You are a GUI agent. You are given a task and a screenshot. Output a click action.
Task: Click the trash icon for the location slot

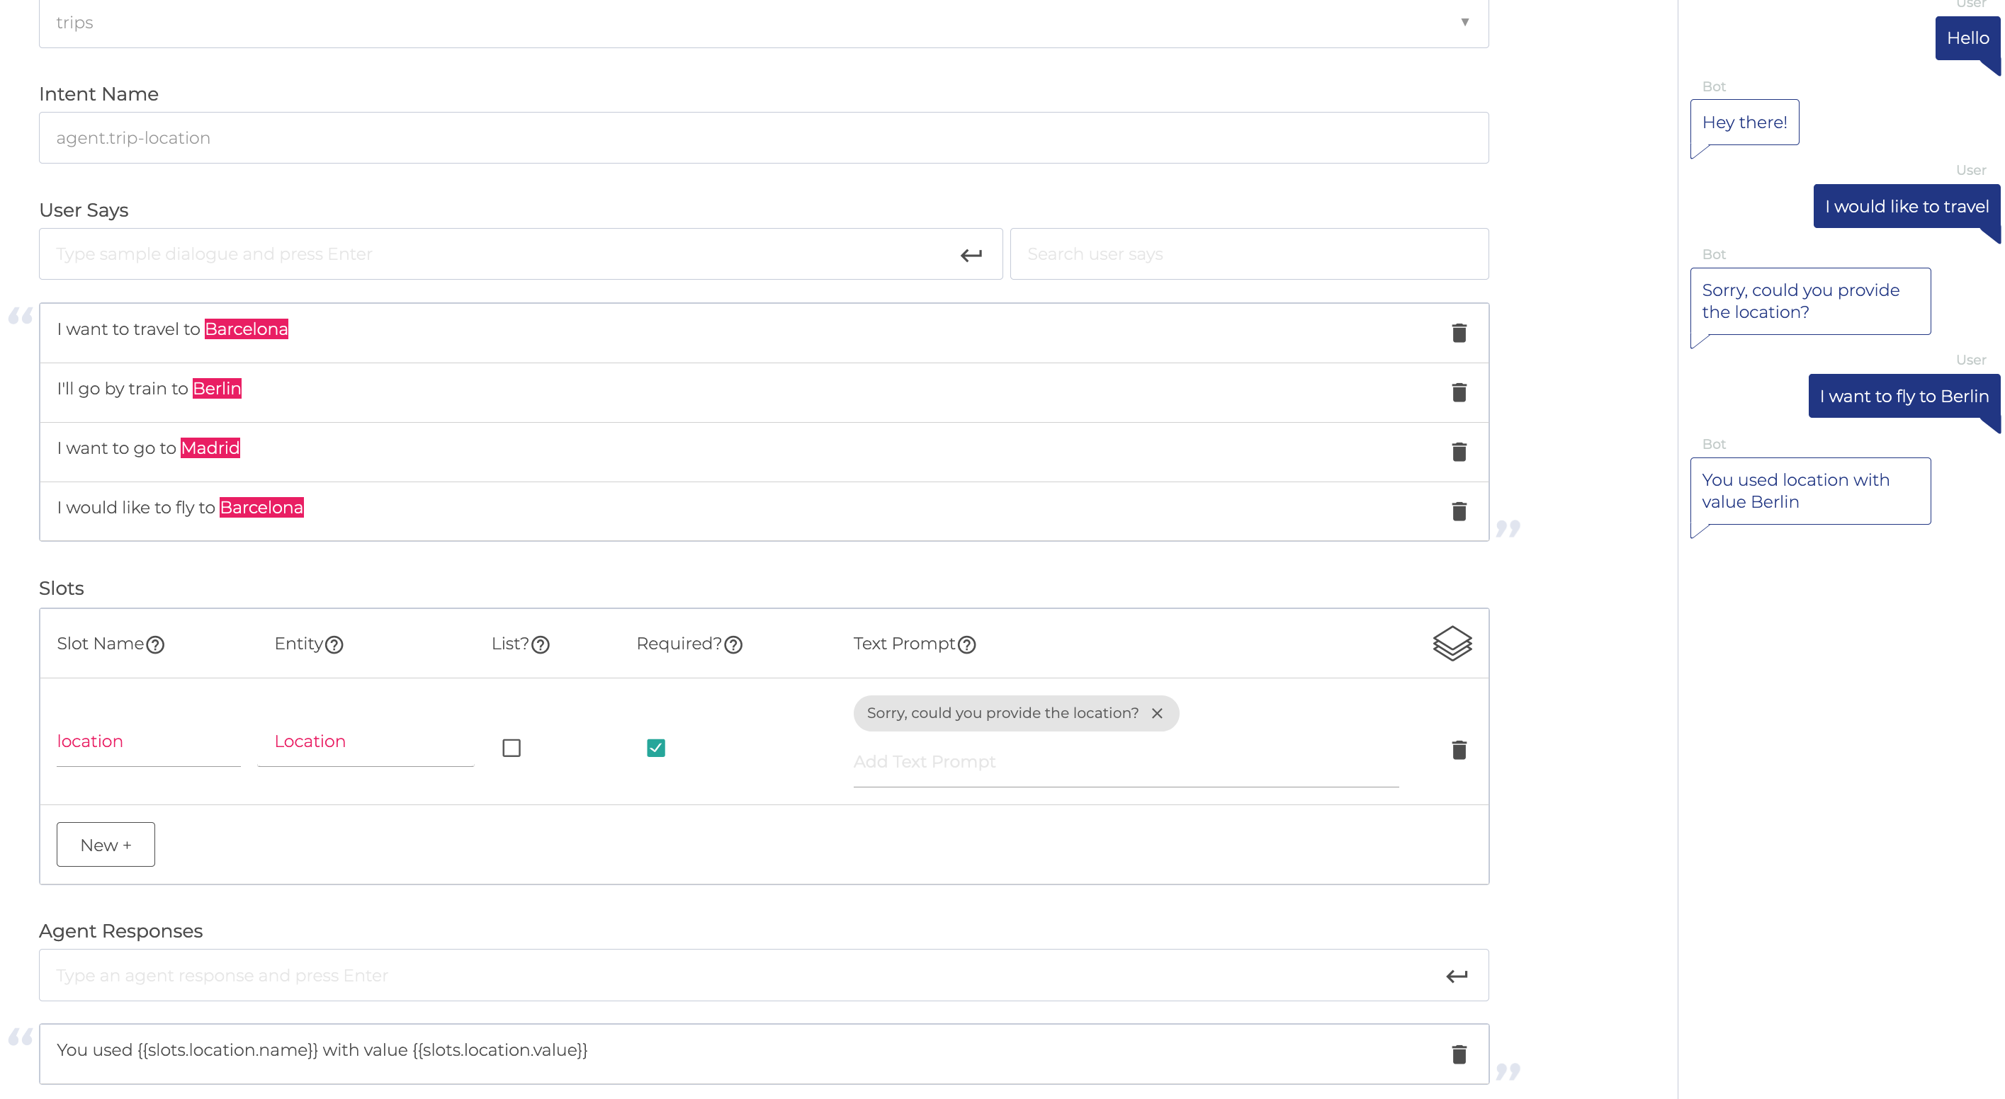(1459, 750)
